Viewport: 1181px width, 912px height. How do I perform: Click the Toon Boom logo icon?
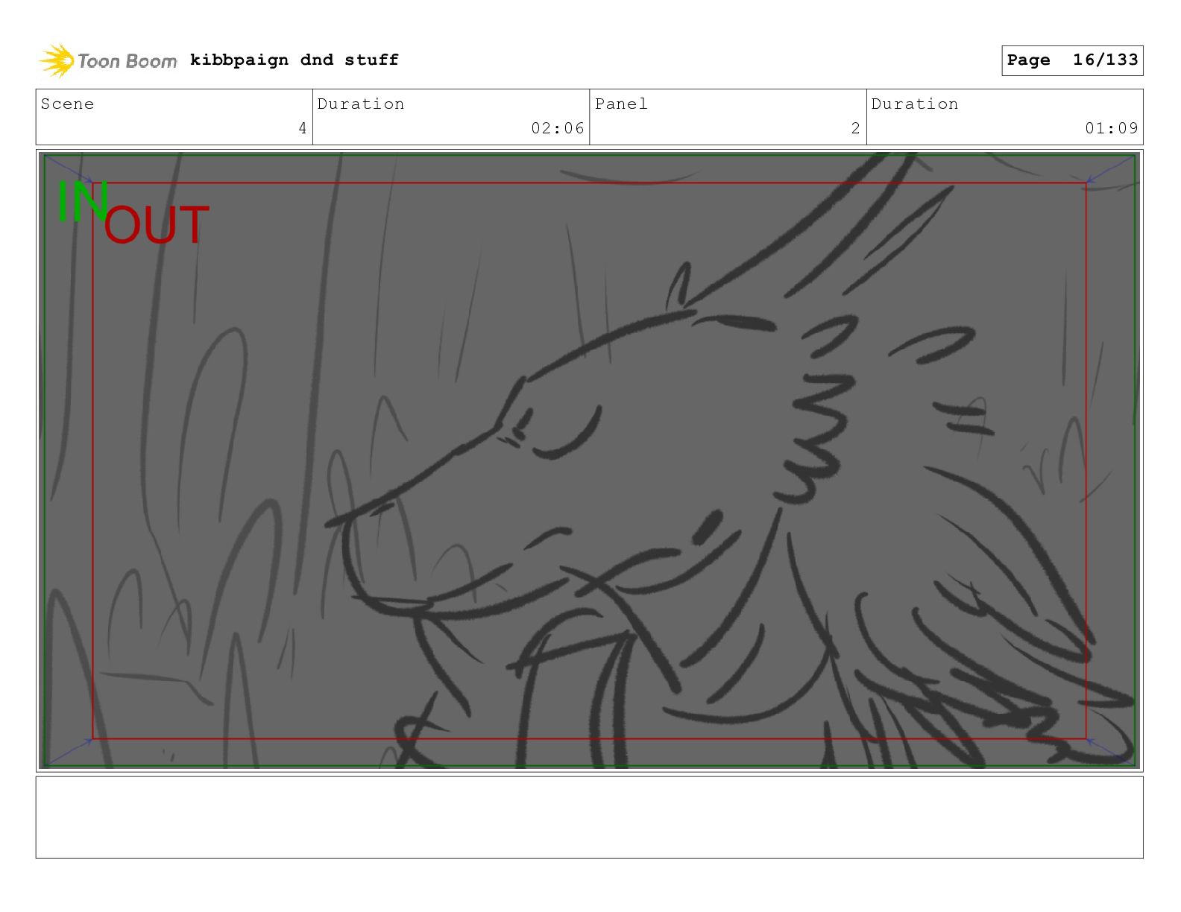point(57,60)
